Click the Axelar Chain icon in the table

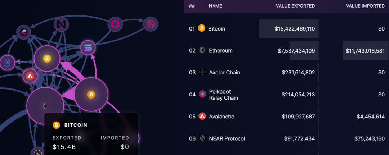(203, 72)
